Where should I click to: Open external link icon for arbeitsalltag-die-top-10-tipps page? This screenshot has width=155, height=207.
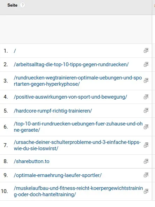click(x=146, y=64)
